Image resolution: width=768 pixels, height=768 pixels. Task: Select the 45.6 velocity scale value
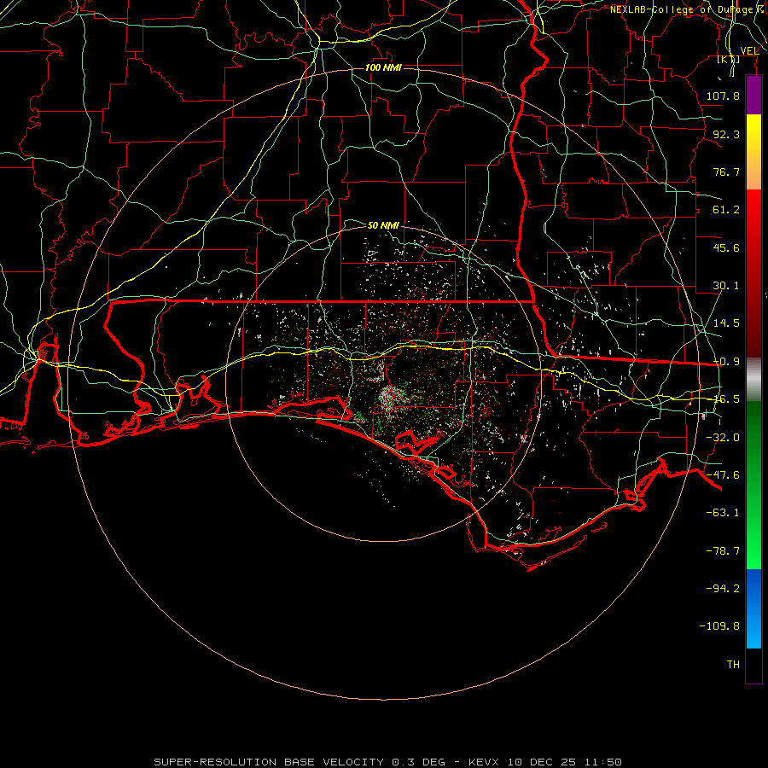pos(726,247)
